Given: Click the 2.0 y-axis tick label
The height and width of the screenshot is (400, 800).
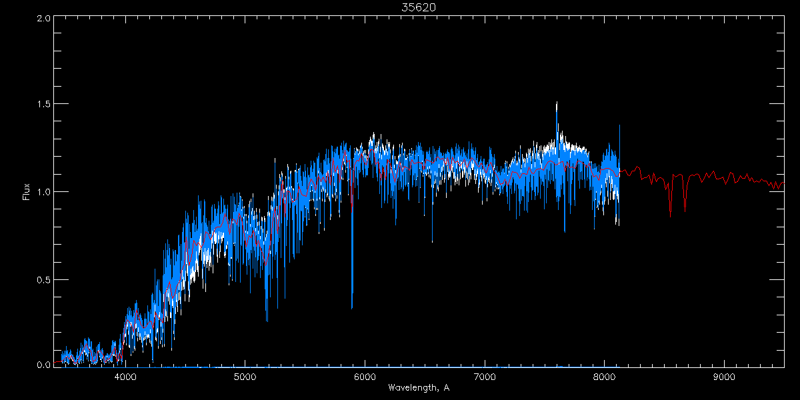Looking at the screenshot, I should [x=44, y=19].
